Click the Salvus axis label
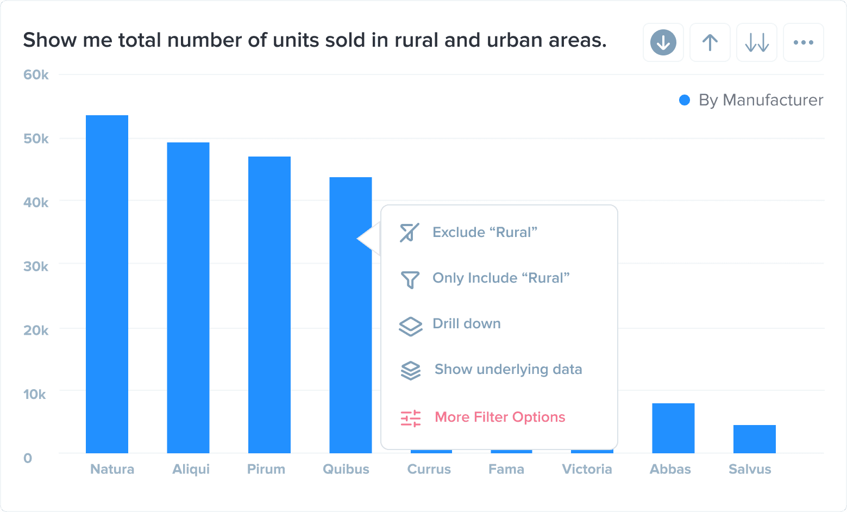This screenshot has width=847, height=512. (750, 470)
